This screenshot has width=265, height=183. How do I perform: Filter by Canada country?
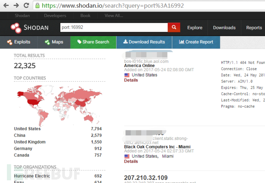point(22,155)
